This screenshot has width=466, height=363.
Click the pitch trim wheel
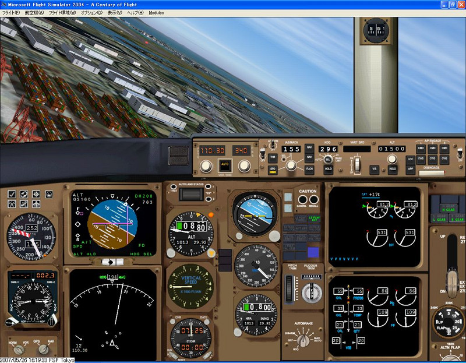pyautogui.click(x=289, y=289)
